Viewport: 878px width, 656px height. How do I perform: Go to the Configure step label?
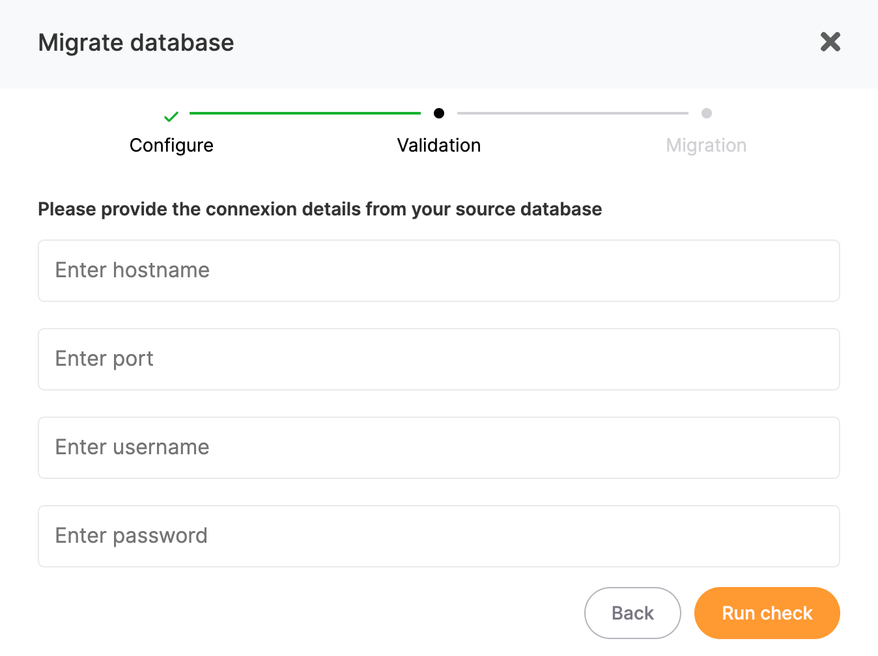pos(171,145)
